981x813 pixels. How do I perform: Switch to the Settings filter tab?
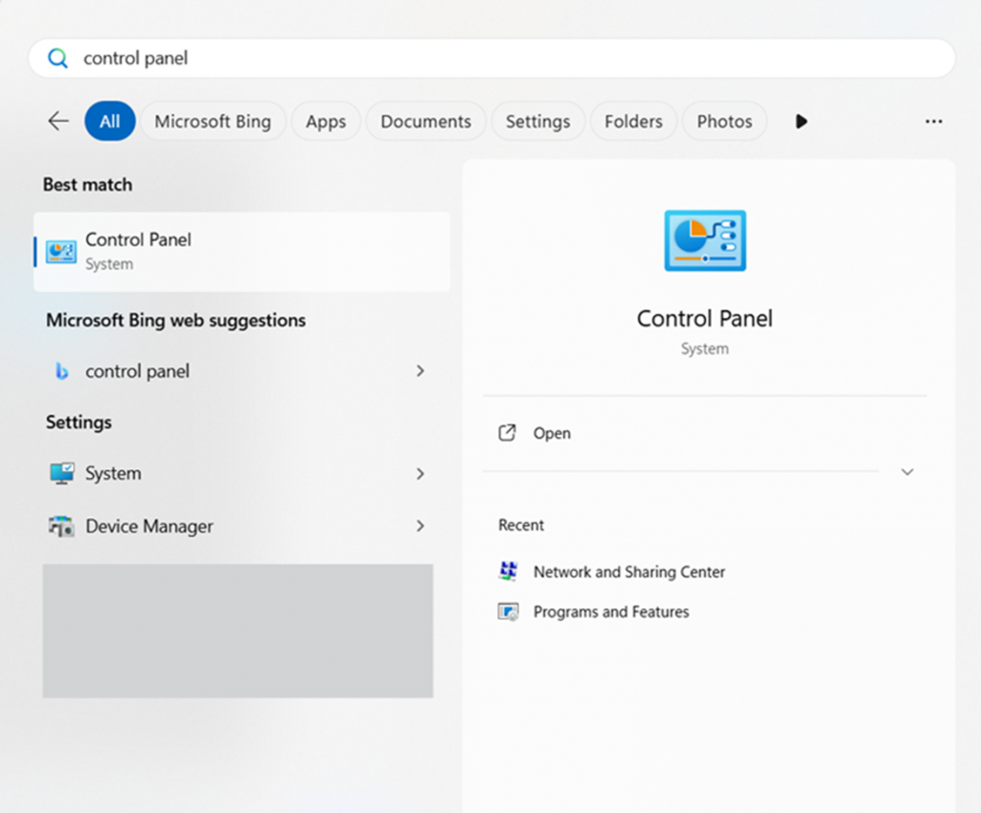point(538,121)
